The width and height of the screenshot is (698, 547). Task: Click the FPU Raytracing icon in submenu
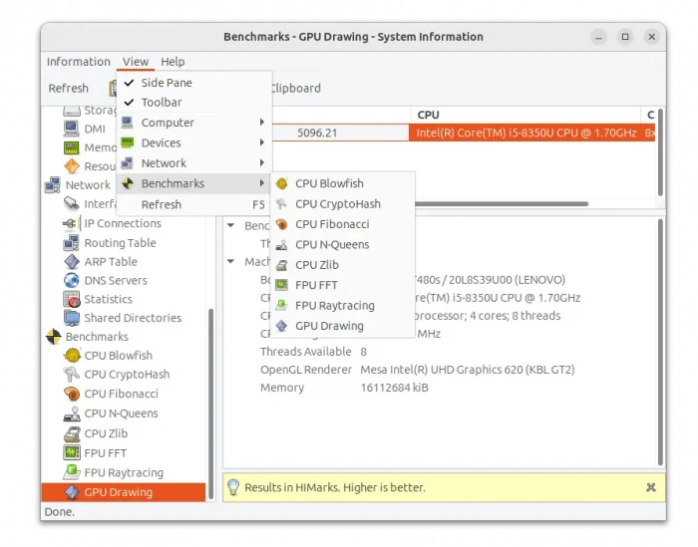282,306
